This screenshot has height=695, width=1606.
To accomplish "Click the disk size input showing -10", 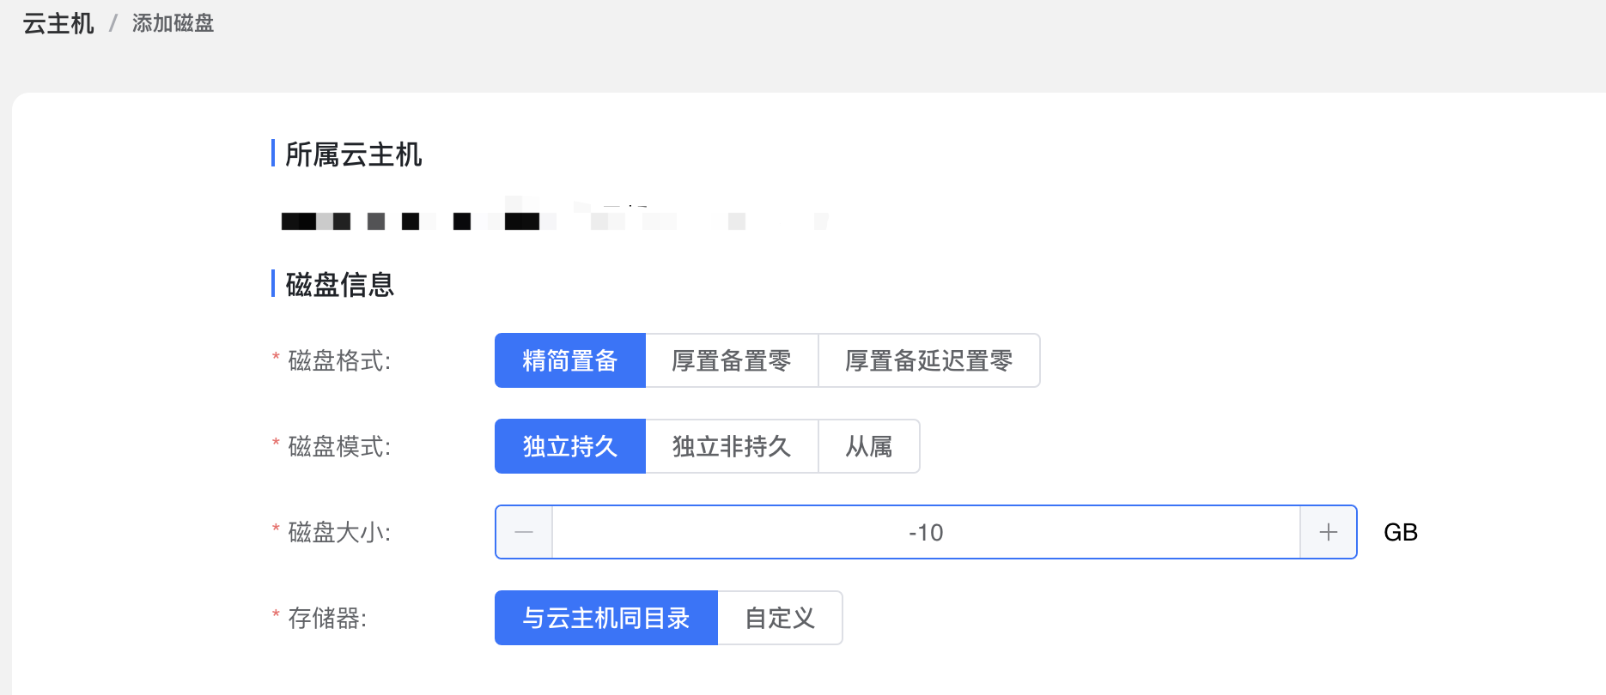I will (928, 532).
